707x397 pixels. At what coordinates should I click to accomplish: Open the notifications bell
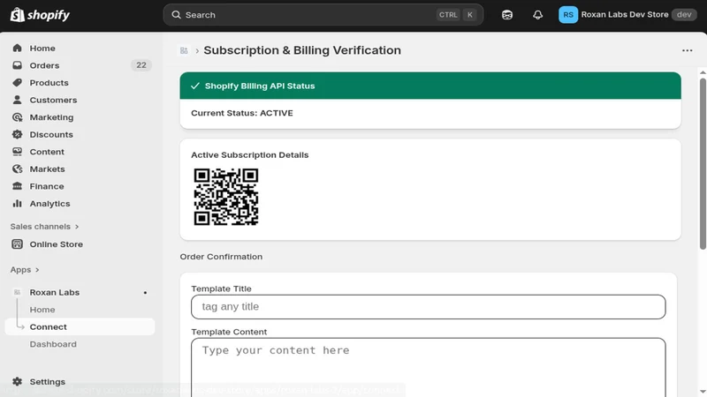[537, 15]
